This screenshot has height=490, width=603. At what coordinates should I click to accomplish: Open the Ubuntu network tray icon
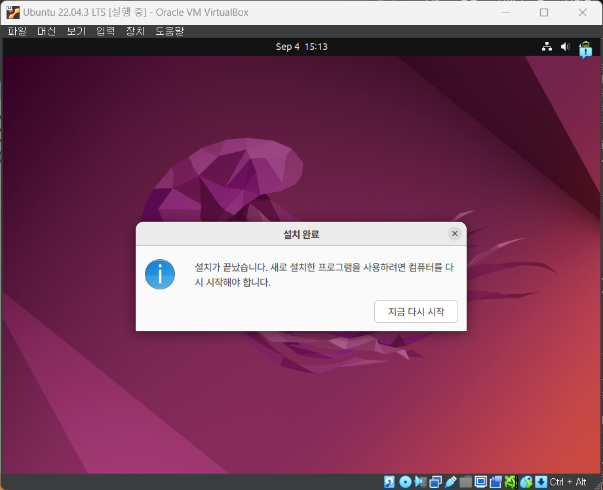pos(547,47)
